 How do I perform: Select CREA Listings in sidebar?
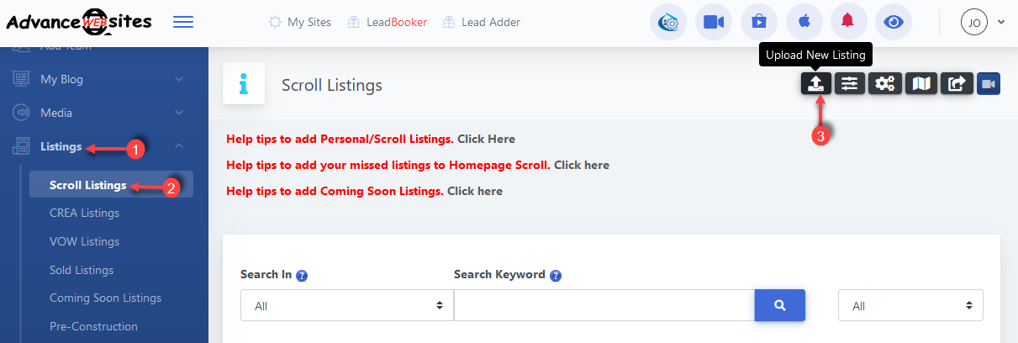[84, 213]
